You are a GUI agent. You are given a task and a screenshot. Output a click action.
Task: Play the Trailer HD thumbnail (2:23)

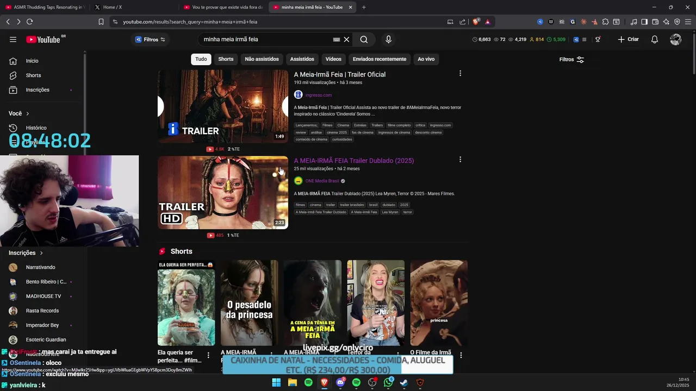coord(223,193)
